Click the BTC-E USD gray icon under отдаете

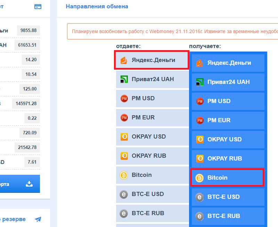click(x=124, y=194)
